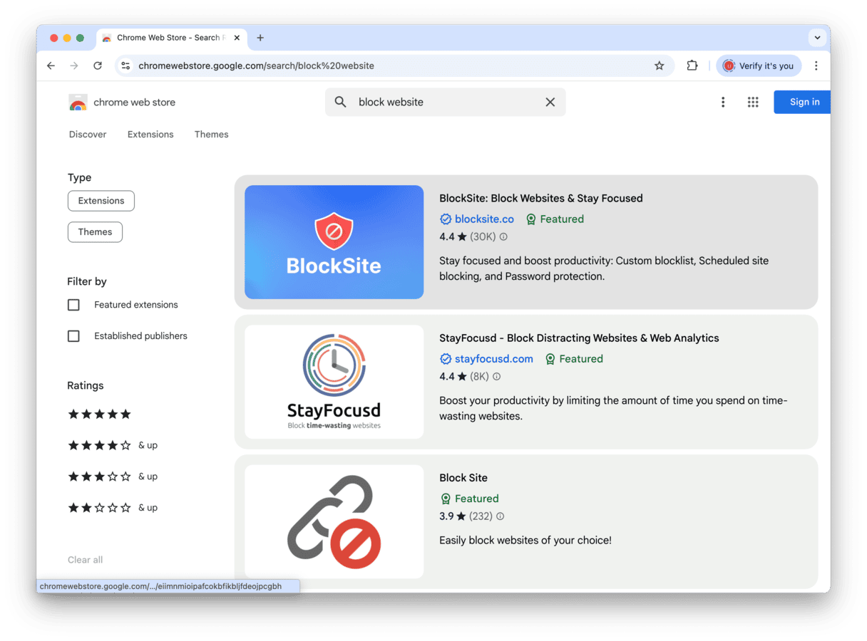Switch to the Extensions tab
This screenshot has width=867, height=641.
pos(150,134)
